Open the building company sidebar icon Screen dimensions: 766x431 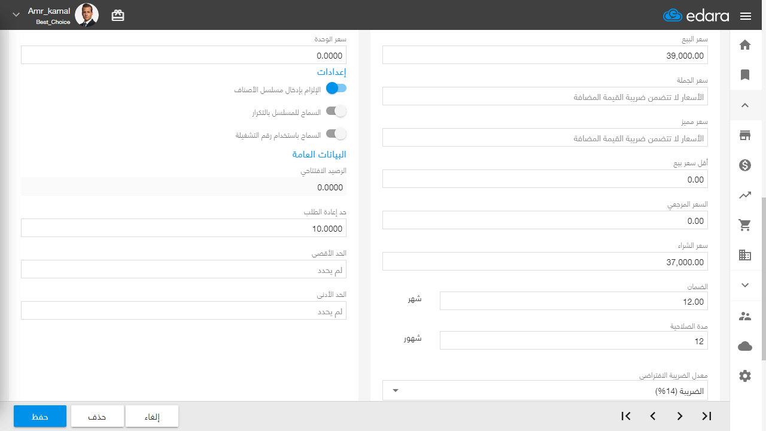(x=745, y=255)
